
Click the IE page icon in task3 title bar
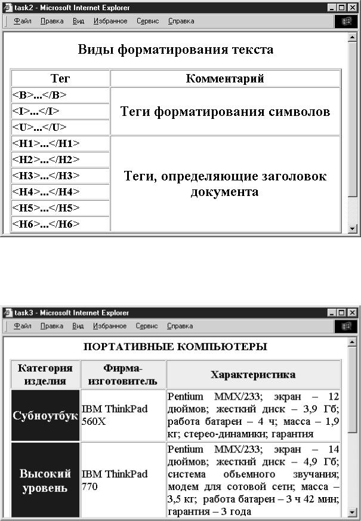(x=7, y=312)
